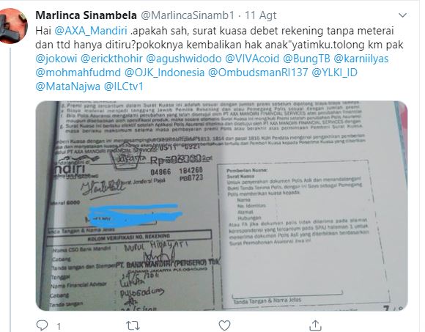Expand the tweet options chevron
Image resolution: width=425 pixels, height=332 pixels.
403,15
